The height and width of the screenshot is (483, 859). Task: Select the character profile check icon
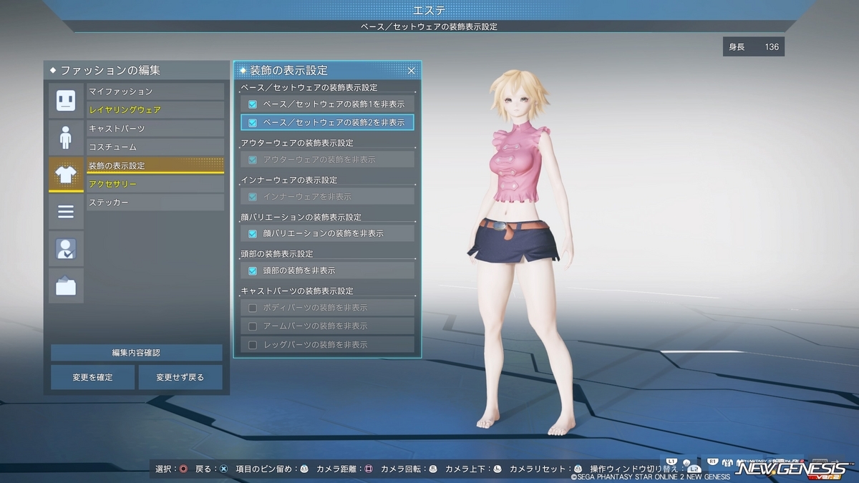66,249
